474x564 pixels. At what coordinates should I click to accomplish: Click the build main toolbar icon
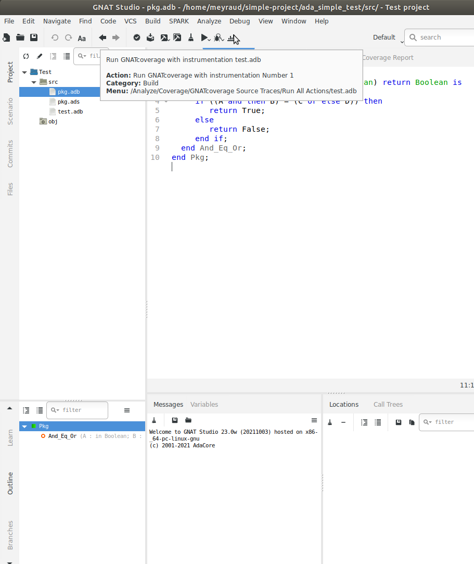(x=164, y=37)
